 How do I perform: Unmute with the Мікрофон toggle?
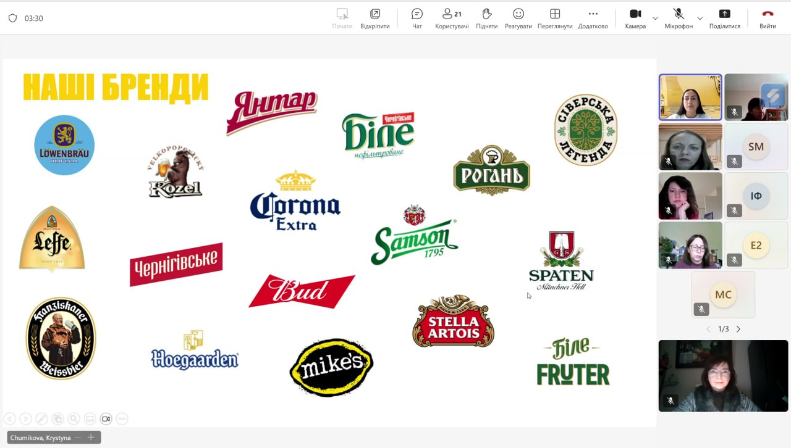pyautogui.click(x=678, y=18)
